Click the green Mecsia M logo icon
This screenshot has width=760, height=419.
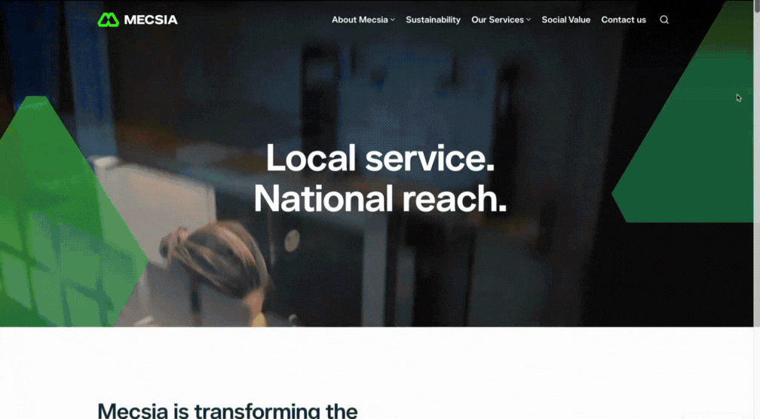(108, 20)
